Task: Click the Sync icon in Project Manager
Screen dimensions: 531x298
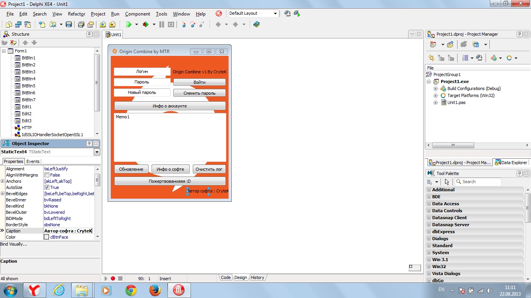Action: [x=431, y=58]
